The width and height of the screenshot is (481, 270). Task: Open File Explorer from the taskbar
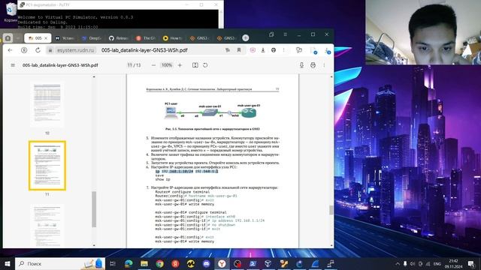click(x=144, y=263)
